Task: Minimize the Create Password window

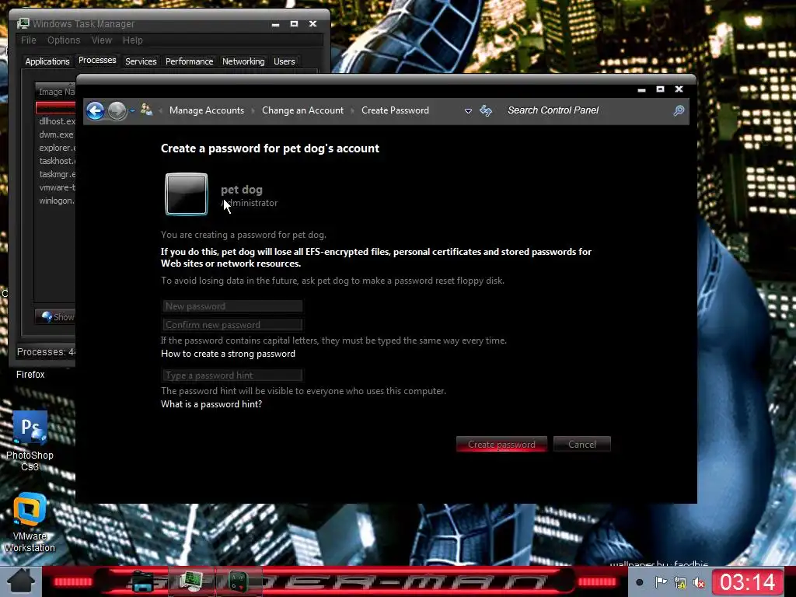Action: (641, 89)
